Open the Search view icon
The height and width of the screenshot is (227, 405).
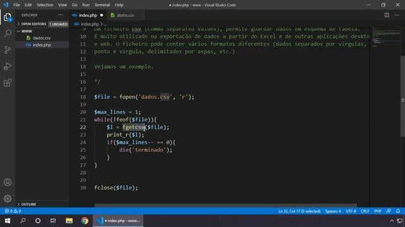coord(8,33)
